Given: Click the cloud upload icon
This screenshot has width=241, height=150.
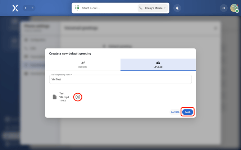Looking at the screenshot, I should 158,63.
